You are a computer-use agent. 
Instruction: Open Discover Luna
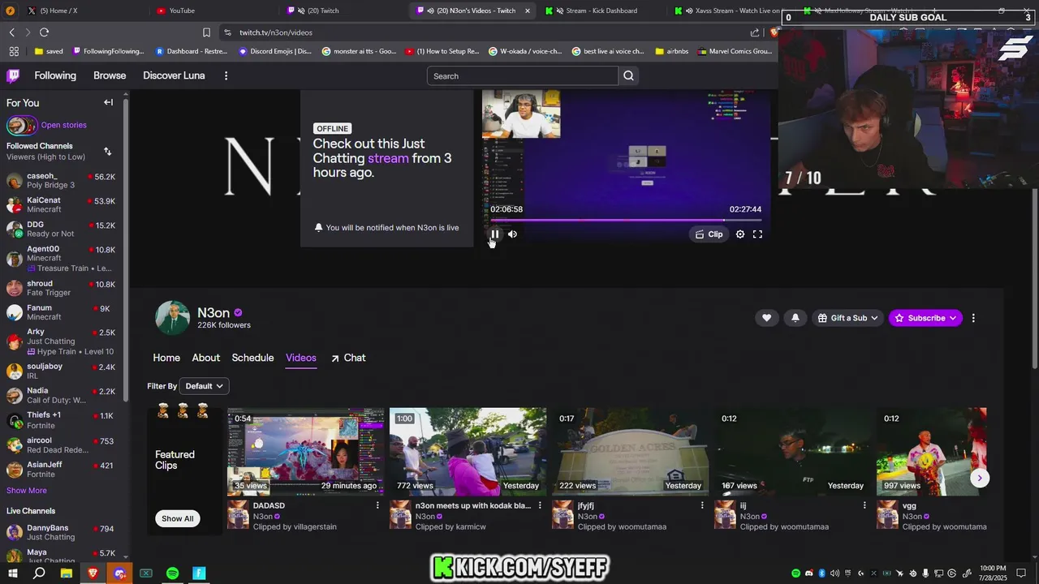(174, 75)
